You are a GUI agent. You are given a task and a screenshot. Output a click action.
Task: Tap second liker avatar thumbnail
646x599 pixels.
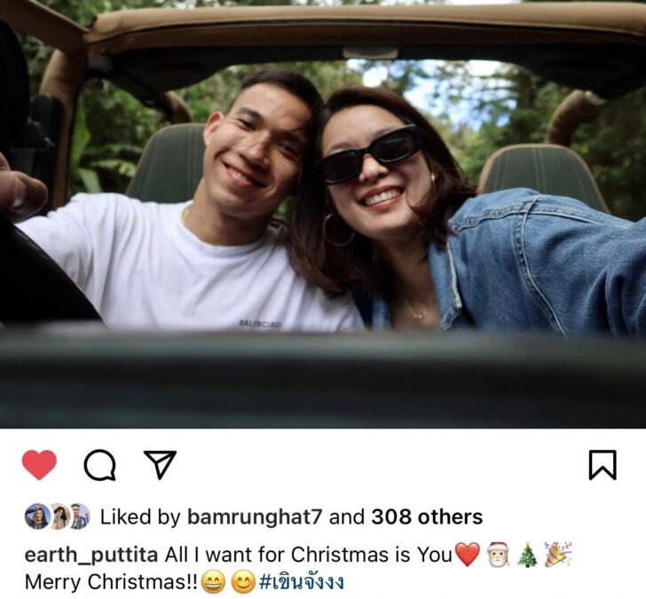(59, 516)
